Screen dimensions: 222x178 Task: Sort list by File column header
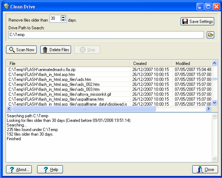pos(68,64)
